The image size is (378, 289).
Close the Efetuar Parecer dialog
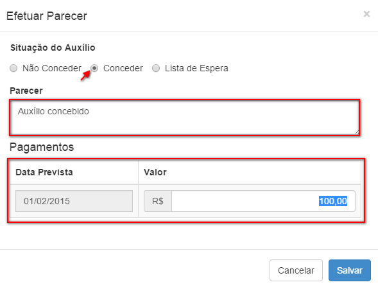point(366,14)
